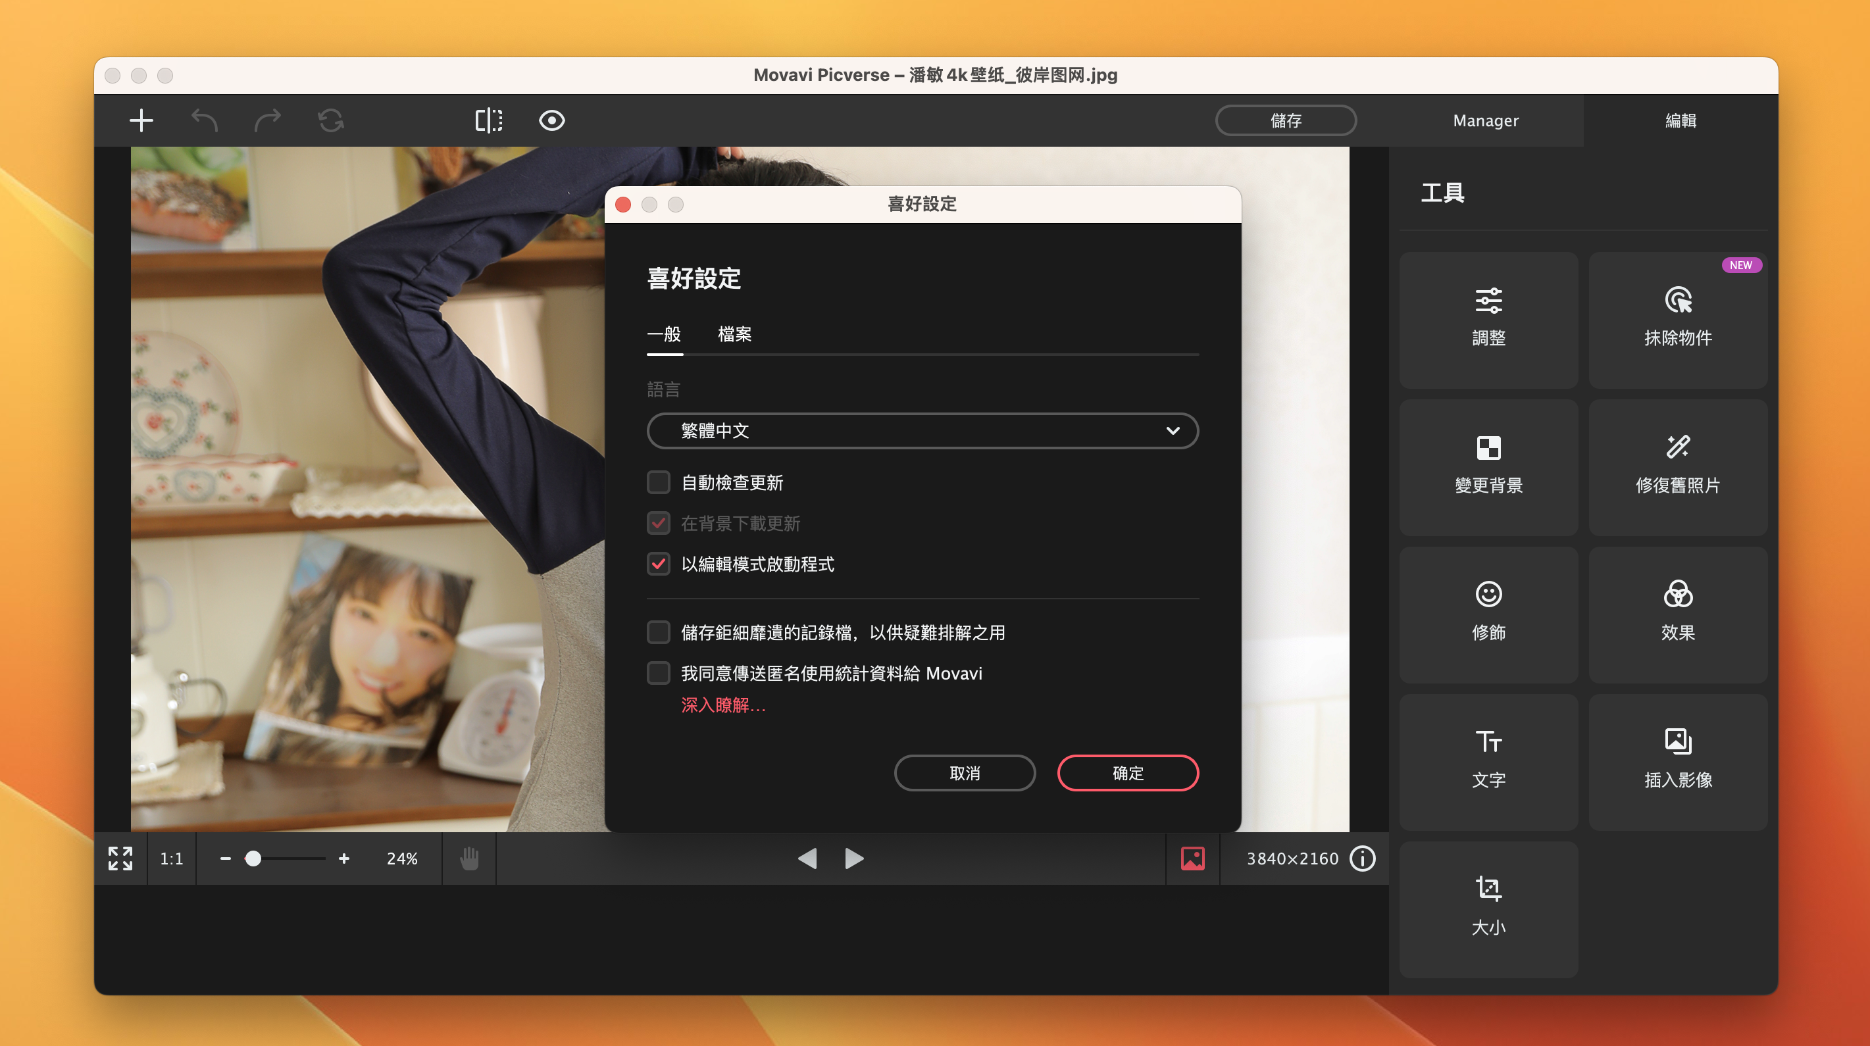Select the 大小 crop and size tool

1488,909
